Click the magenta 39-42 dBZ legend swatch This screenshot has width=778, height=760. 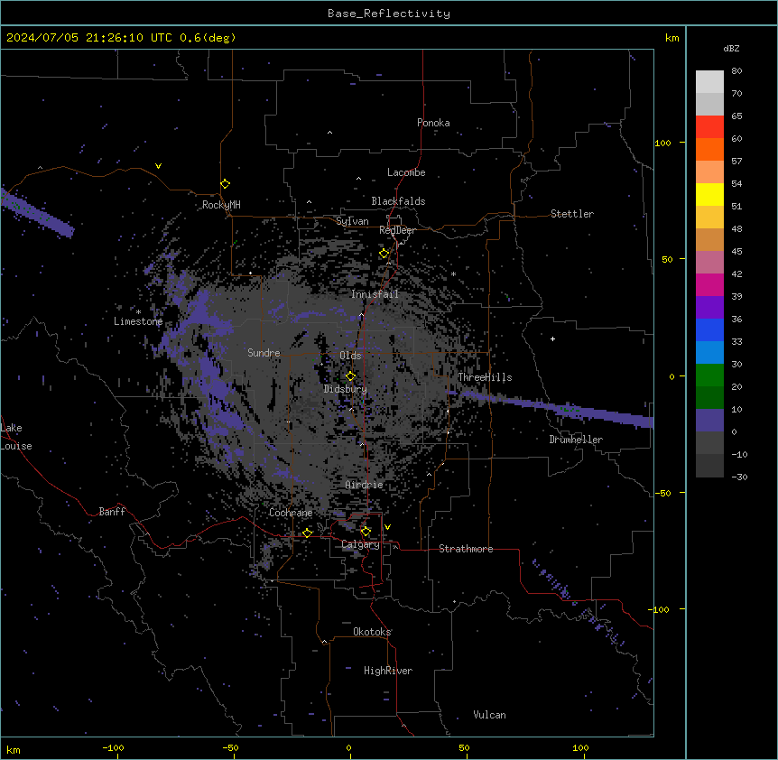pos(709,284)
